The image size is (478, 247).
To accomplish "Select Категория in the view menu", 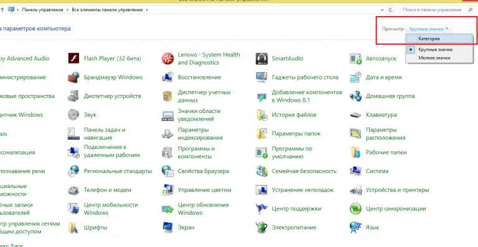I will (439, 38).
